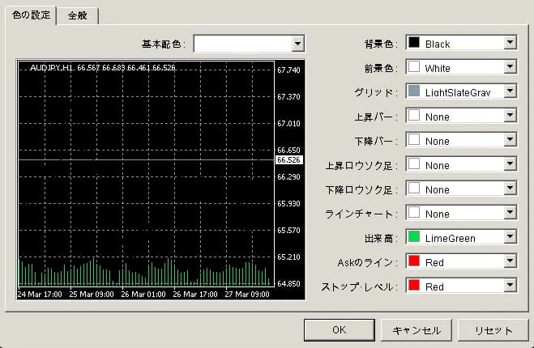Click the 67.740 price axis value
The width and height of the screenshot is (534, 348).
click(x=288, y=70)
